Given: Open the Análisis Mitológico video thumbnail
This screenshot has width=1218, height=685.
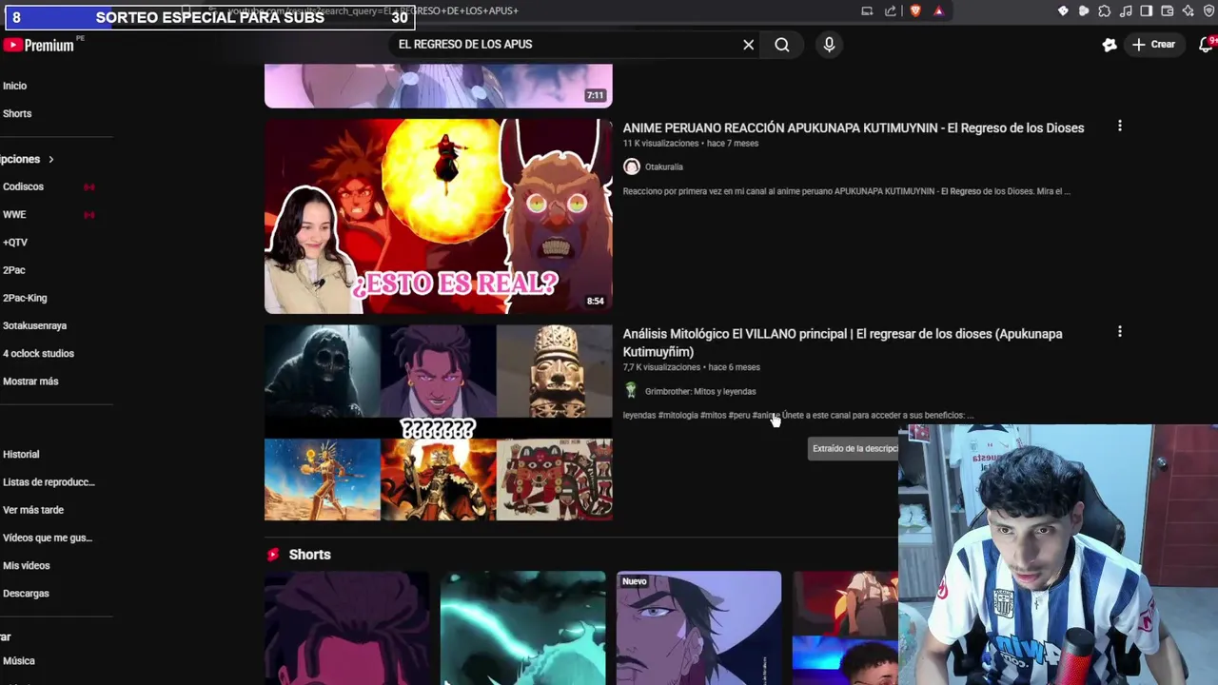Looking at the screenshot, I should (438, 422).
